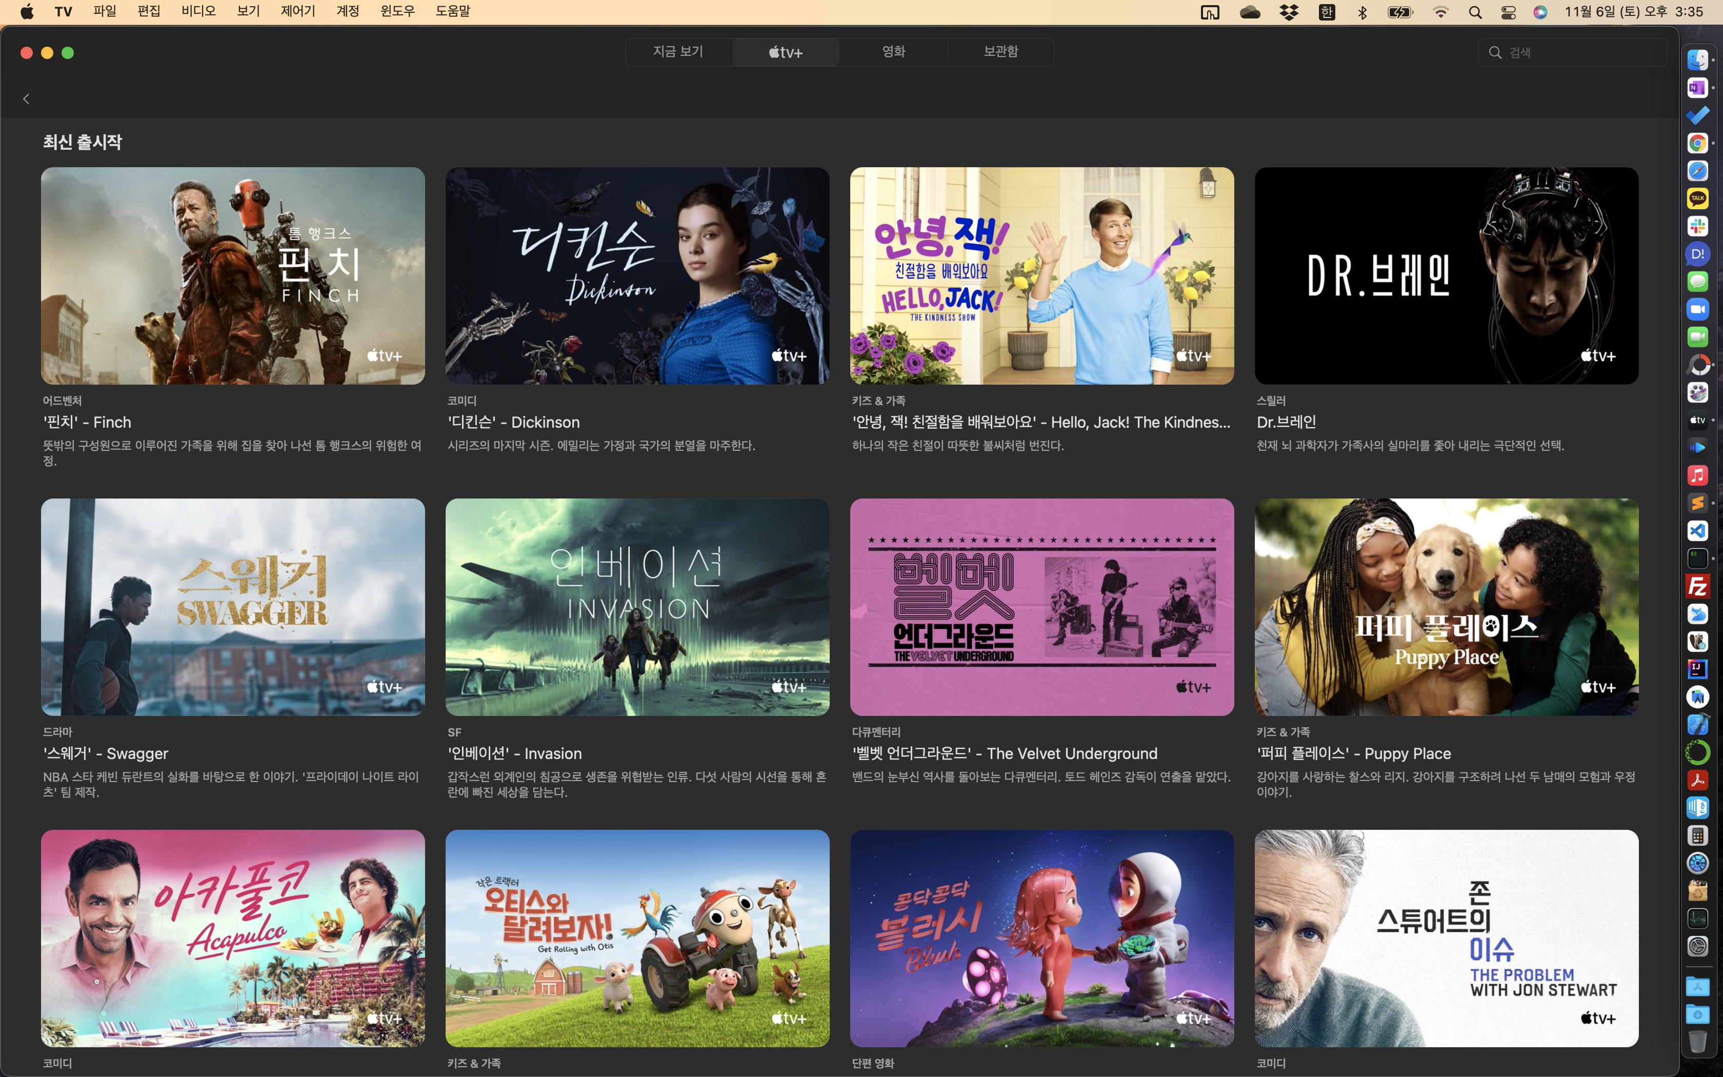Select the 지금 보기 tab
This screenshot has width=1723, height=1077.
point(678,51)
